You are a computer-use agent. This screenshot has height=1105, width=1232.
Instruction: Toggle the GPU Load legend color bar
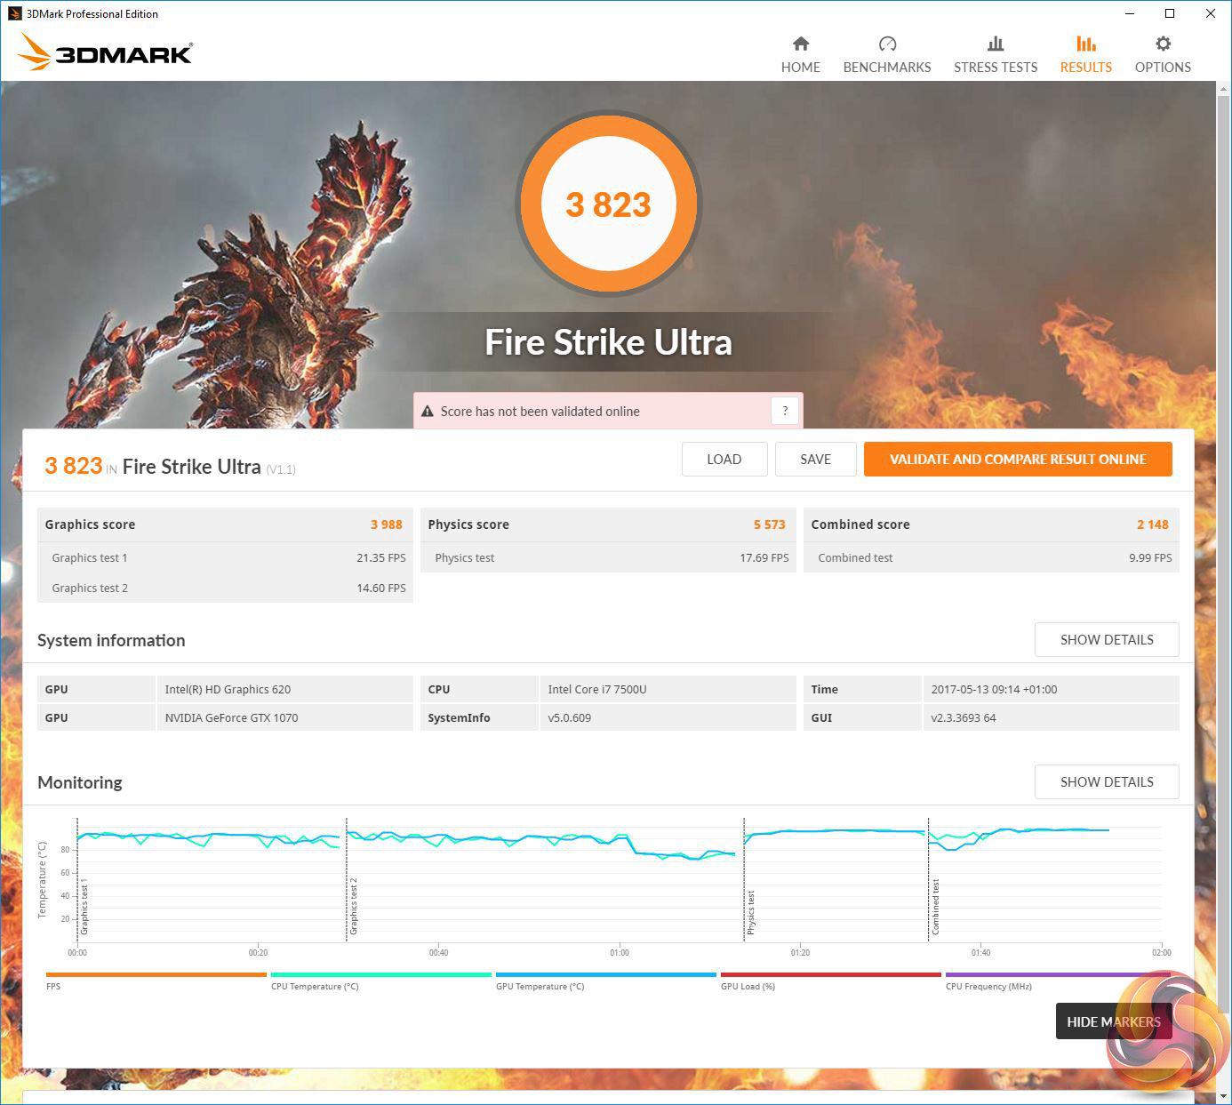(x=831, y=974)
